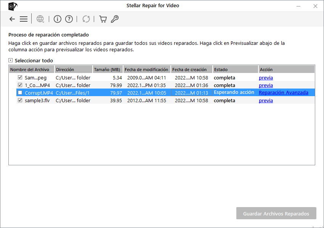
Task: Sort by Tamaño (MB) column header
Action: tap(107, 70)
